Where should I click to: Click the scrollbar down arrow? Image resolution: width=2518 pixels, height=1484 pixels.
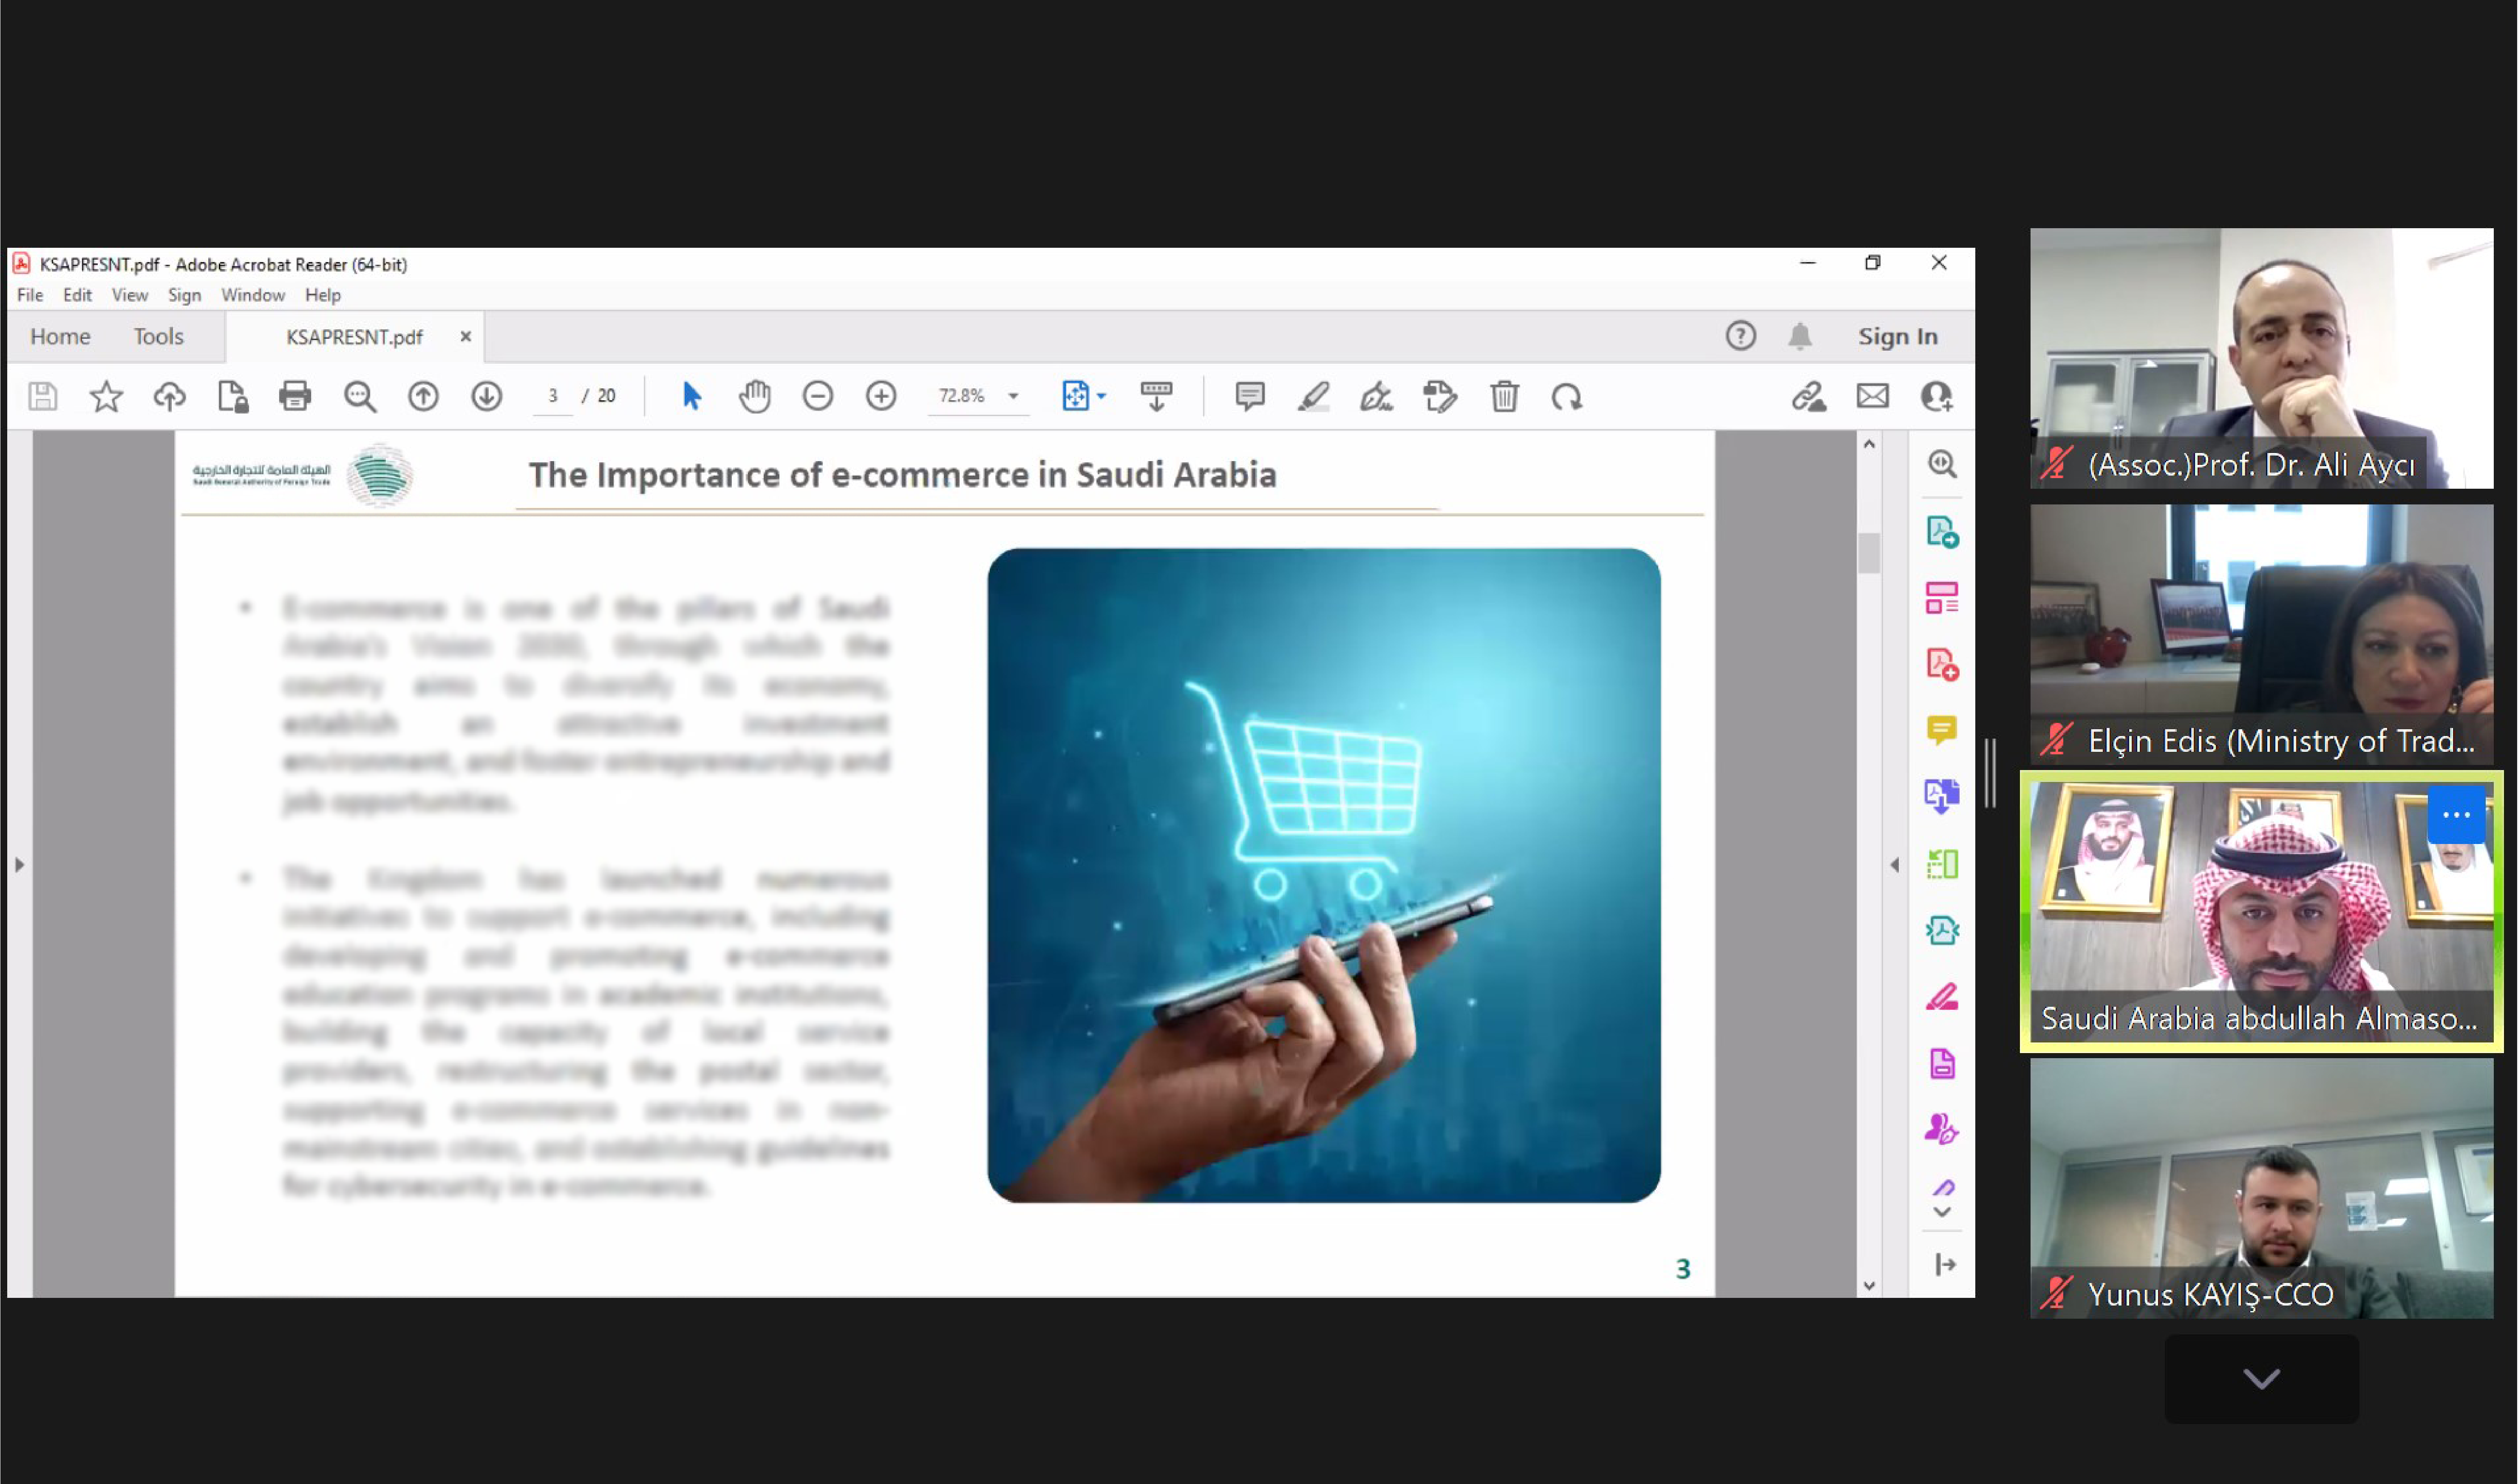[x=1869, y=1286]
